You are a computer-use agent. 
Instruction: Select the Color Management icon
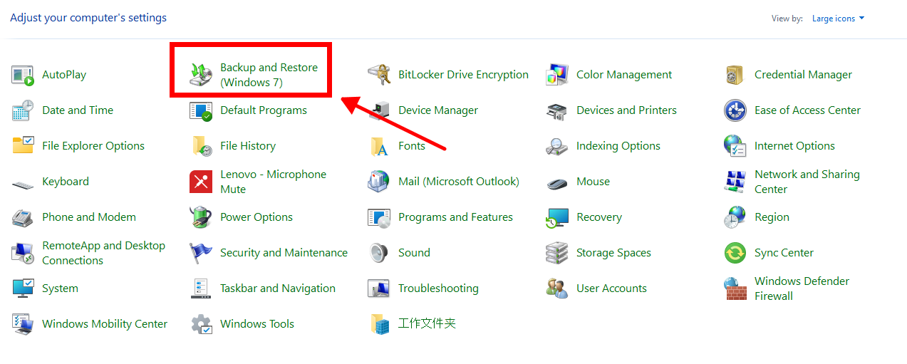[x=557, y=75]
